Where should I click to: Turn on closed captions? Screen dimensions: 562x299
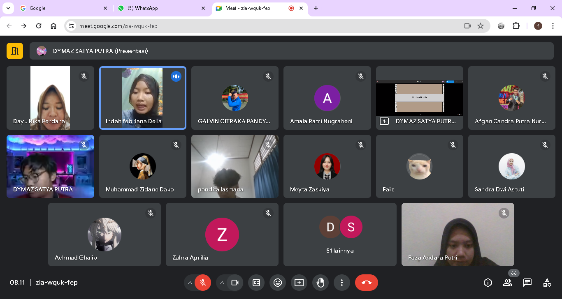coord(256,283)
